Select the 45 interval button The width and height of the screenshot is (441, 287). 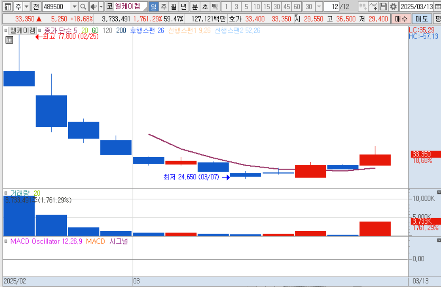pyautogui.click(x=287, y=6)
